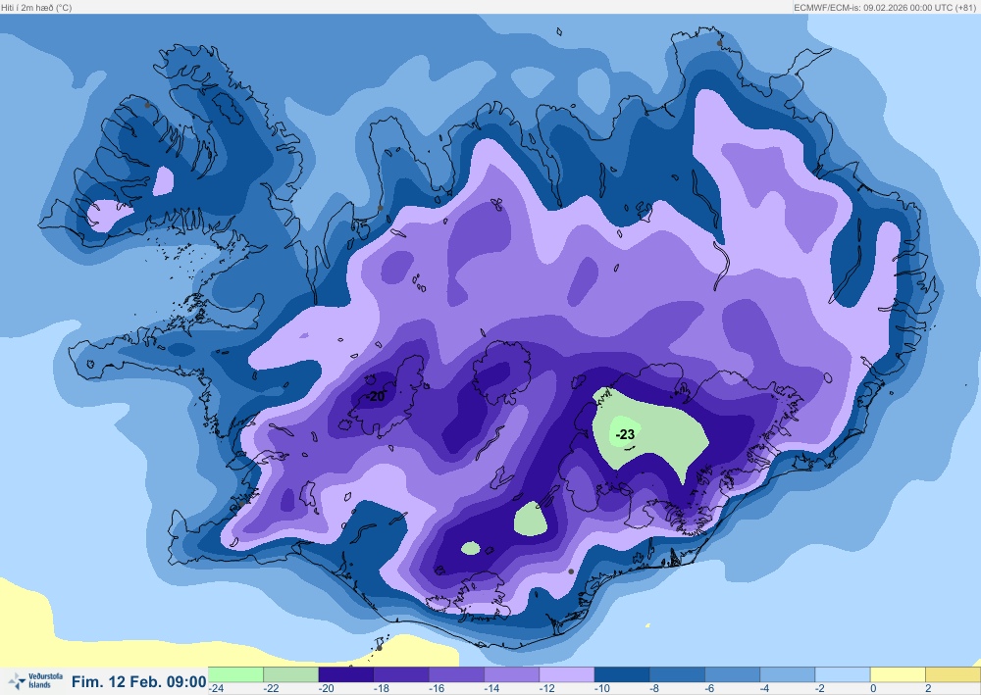Click the -23 temperature label on the map
The height and width of the screenshot is (695, 981).
(625, 434)
